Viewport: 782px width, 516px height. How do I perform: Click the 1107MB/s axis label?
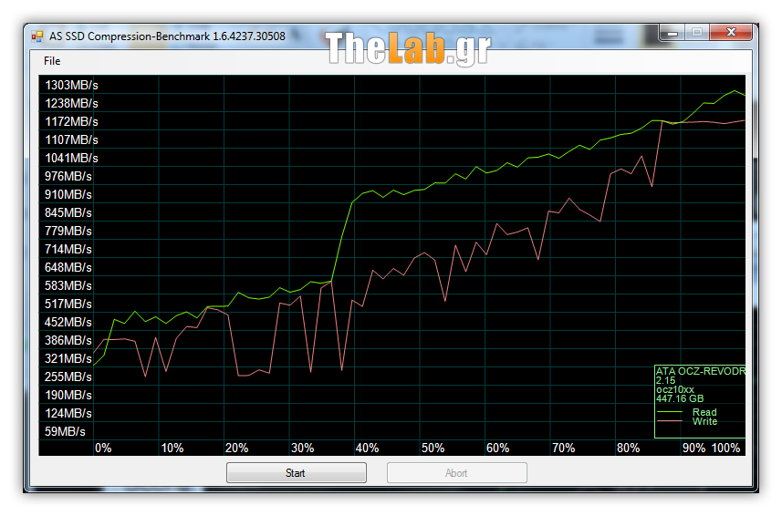coord(71,140)
